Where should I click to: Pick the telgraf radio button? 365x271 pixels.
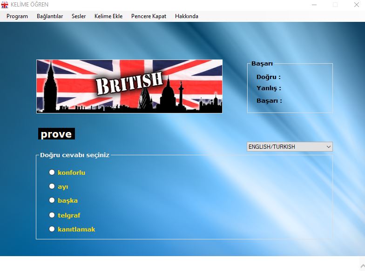click(x=52, y=215)
